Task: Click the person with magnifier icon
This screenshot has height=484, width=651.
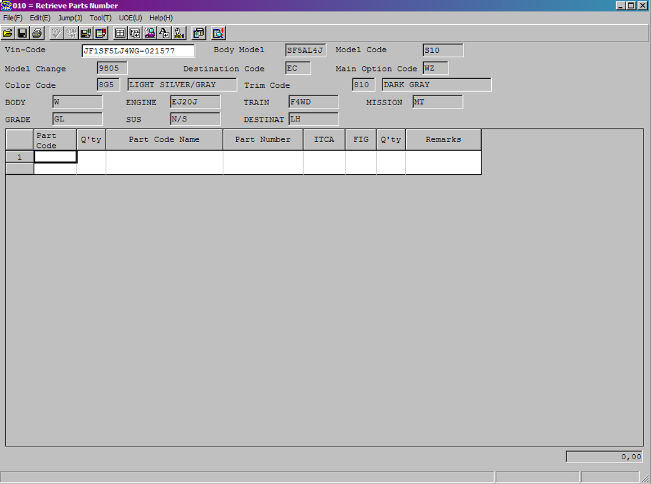Action: tap(150, 33)
